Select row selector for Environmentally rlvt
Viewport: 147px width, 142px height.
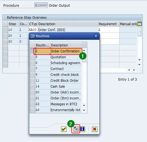[33, 110]
